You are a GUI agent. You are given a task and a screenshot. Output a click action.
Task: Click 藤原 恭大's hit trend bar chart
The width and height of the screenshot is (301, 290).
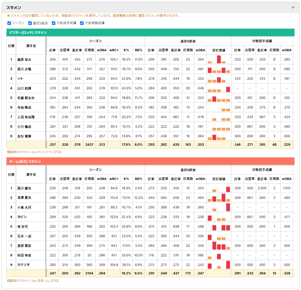(219, 59)
